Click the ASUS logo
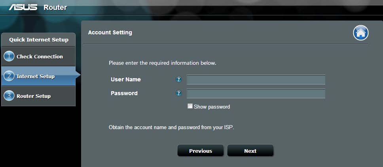 (x=23, y=8)
